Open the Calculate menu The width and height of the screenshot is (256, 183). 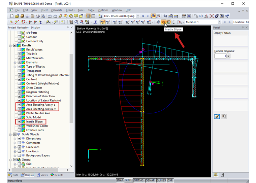click(57, 10)
